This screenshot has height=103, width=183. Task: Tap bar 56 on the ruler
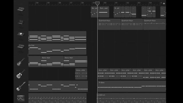click(x=60, y=3)
